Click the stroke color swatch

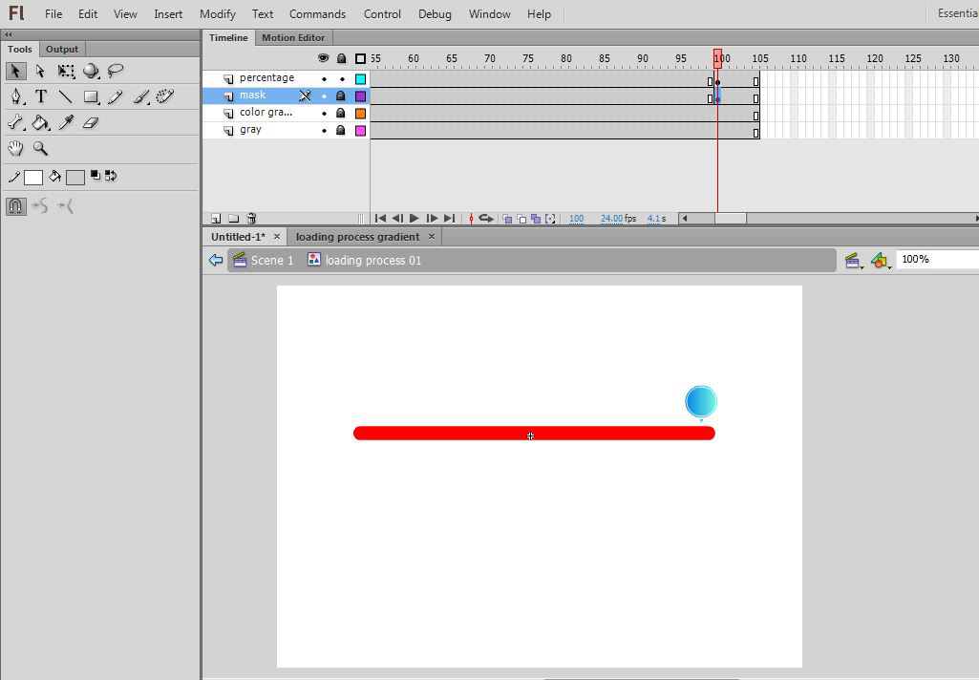click(33, 178)
